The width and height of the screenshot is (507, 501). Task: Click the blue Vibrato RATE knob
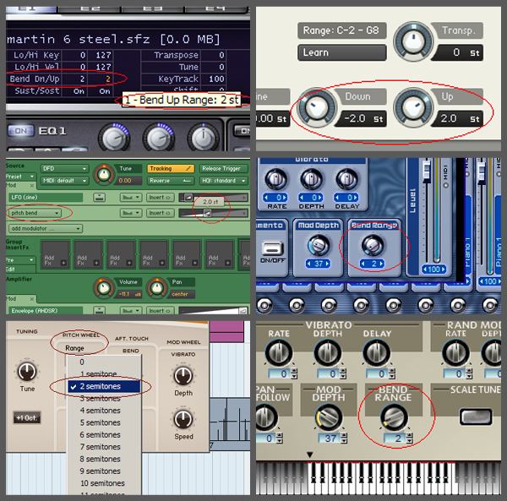click(275, 179)
